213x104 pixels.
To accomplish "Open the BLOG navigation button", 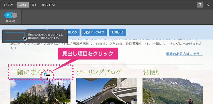I will (x=72, y=32).
